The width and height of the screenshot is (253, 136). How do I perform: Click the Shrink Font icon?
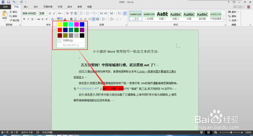tap(54, 13)
